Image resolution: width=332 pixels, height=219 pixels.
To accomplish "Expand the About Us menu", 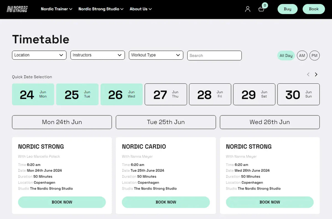I will pos(141,9).
